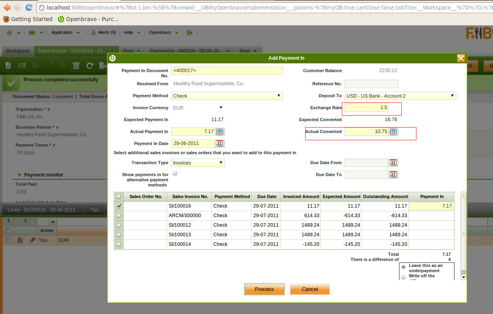Image resolution: width=493 pixels, height=314 pixels.
Task: Close the Sales Invoice SI/100016 tab
Action: point(112,51)
